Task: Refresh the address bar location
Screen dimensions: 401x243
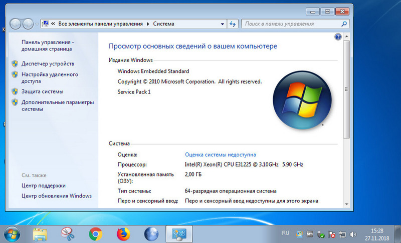Action: click(x=233, y=23)
